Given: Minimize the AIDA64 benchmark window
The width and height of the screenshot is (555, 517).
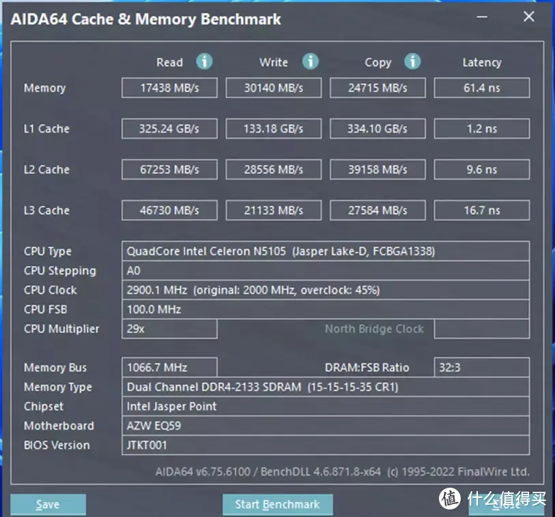Looking at the screenshot, I should 482,16.
